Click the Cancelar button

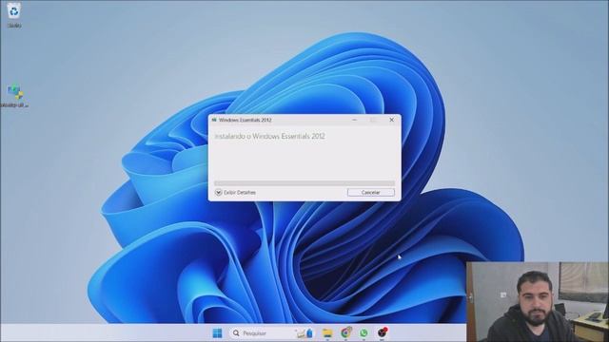click(x=371, y=192)
